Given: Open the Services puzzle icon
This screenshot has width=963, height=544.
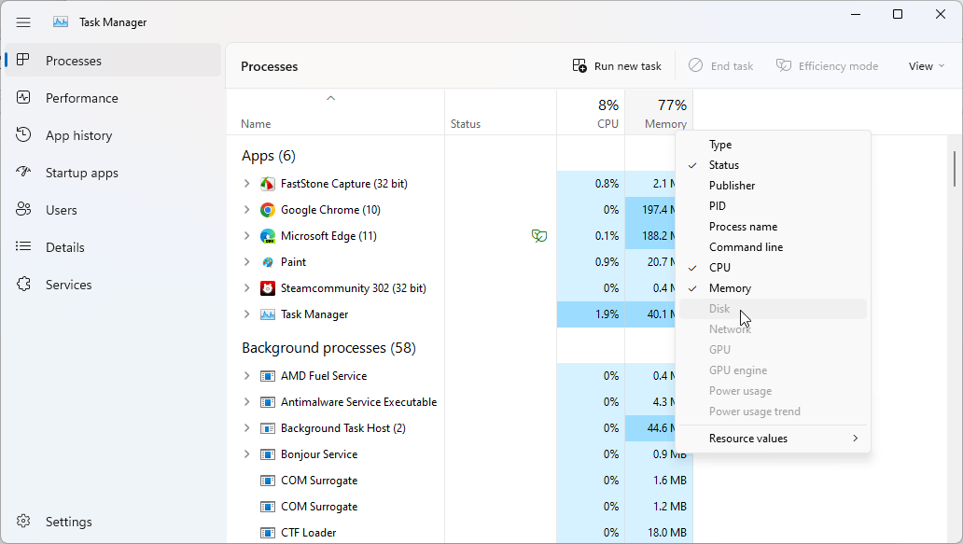Looking at the screenshot, I should (23, 285).
